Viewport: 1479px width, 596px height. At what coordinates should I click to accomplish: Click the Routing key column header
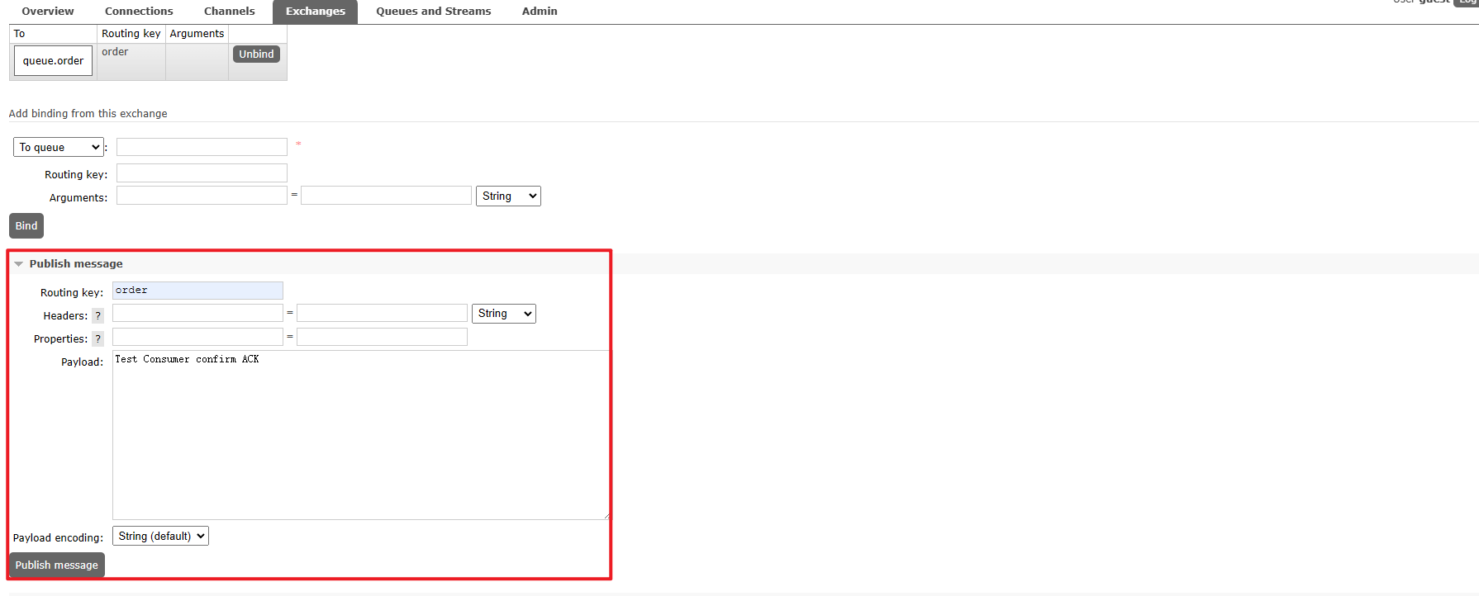coord(131,34)
